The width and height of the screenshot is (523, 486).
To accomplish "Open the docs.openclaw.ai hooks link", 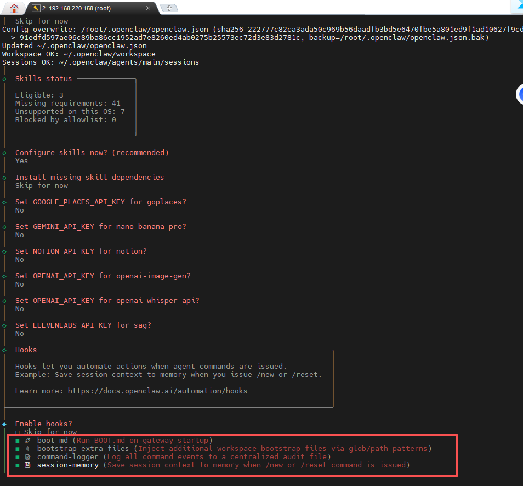I will pos(157,391).
